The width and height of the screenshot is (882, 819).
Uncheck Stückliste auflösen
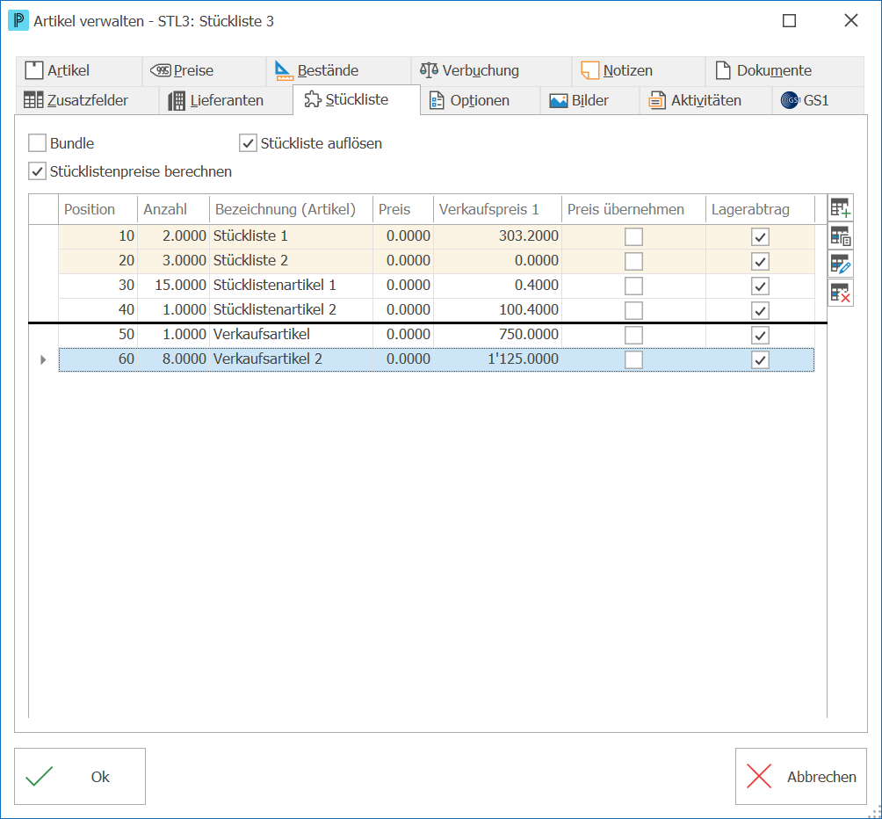click(x=248, y=143)
